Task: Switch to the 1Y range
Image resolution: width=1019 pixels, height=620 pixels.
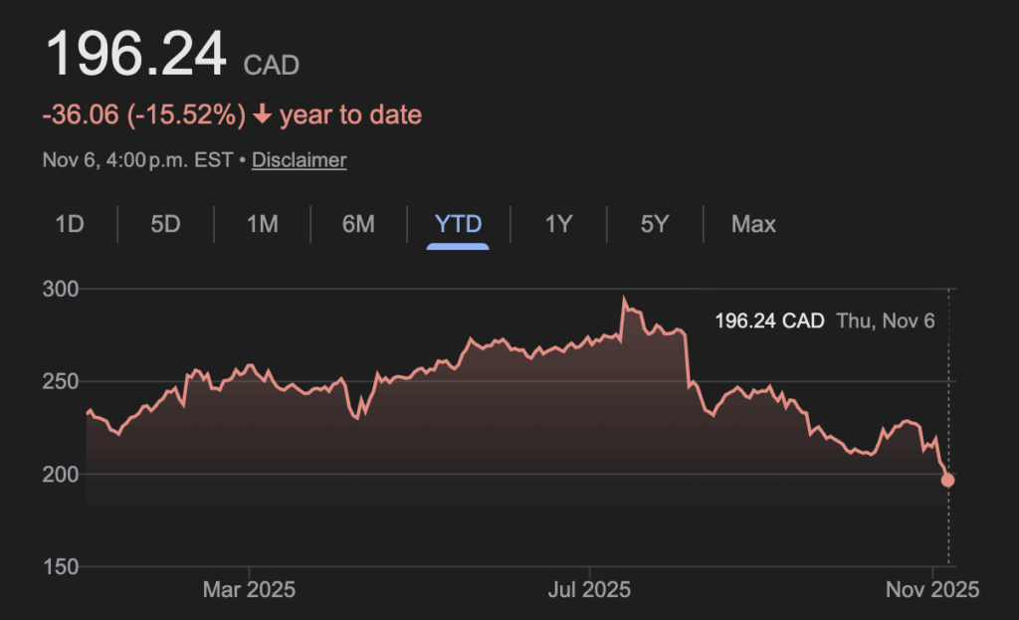Action: [558, 224]
